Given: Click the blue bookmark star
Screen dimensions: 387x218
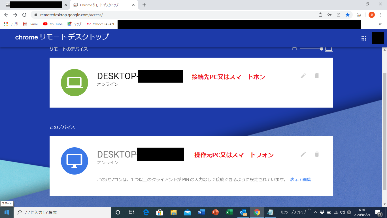Looking at the screenshot, I should pos(348,15).
